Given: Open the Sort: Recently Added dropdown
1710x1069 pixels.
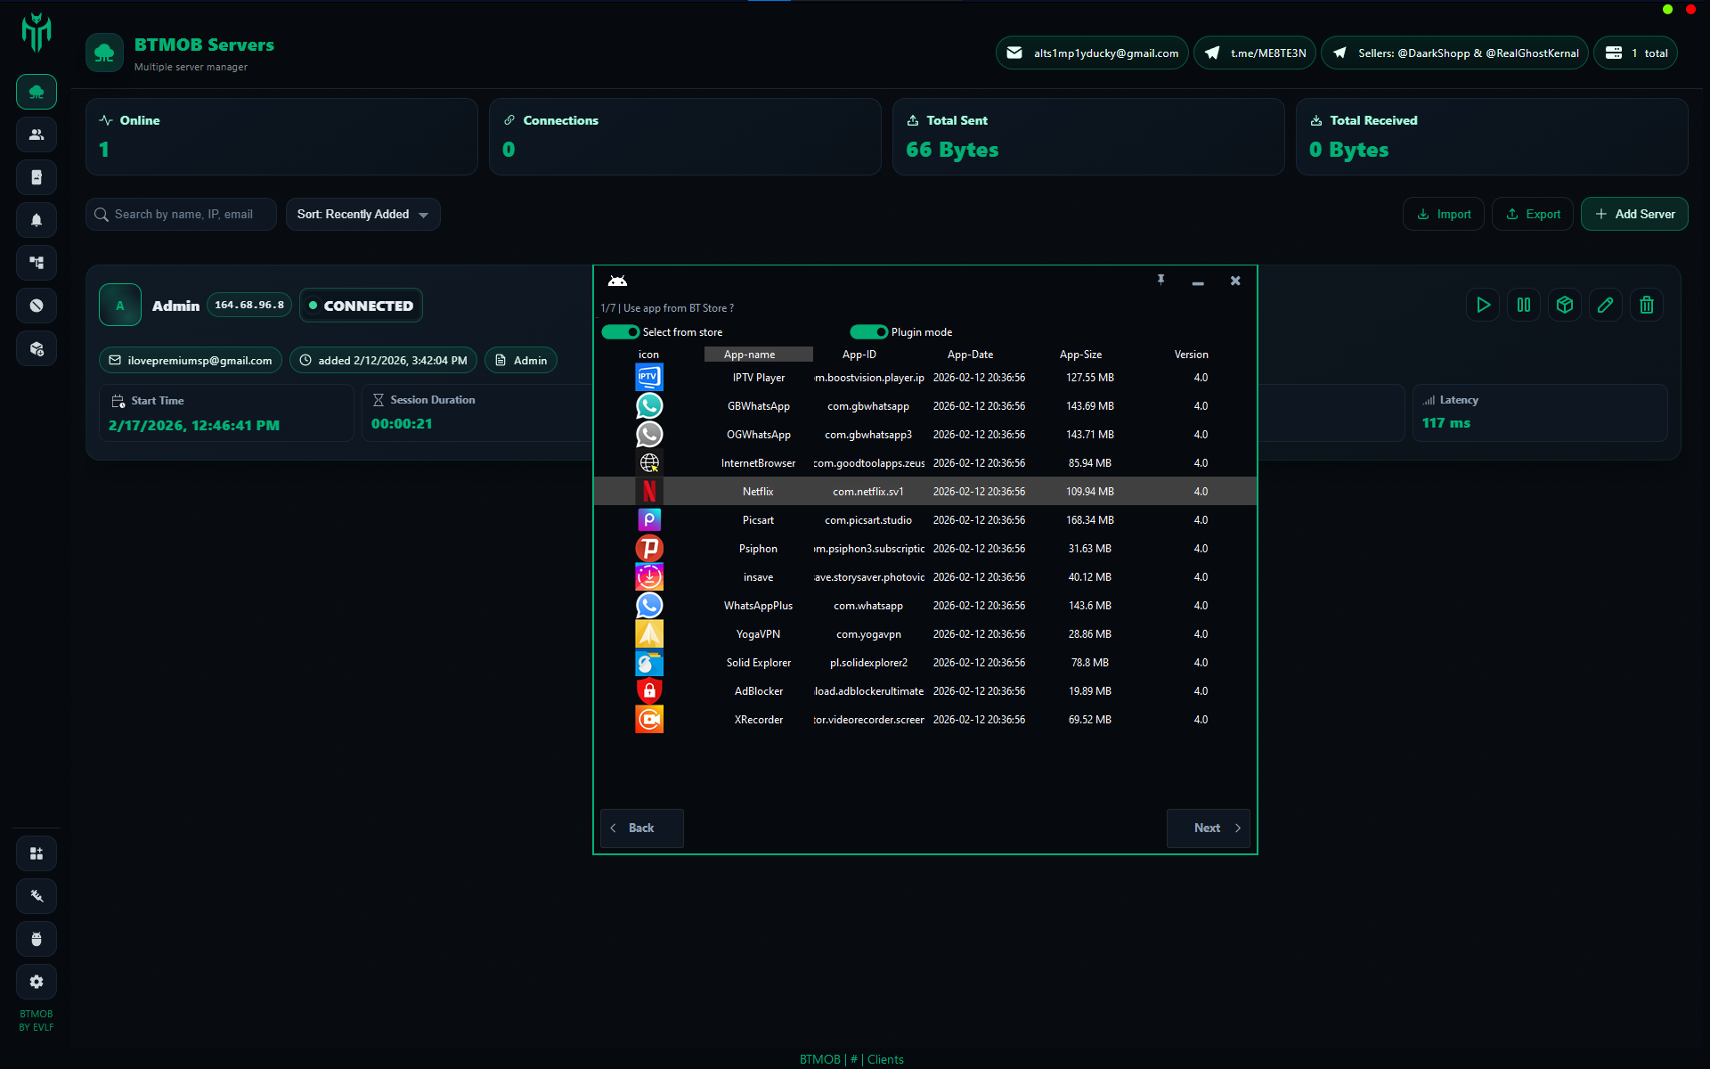Looking at the screenshot, I should (x=362, y=215).
